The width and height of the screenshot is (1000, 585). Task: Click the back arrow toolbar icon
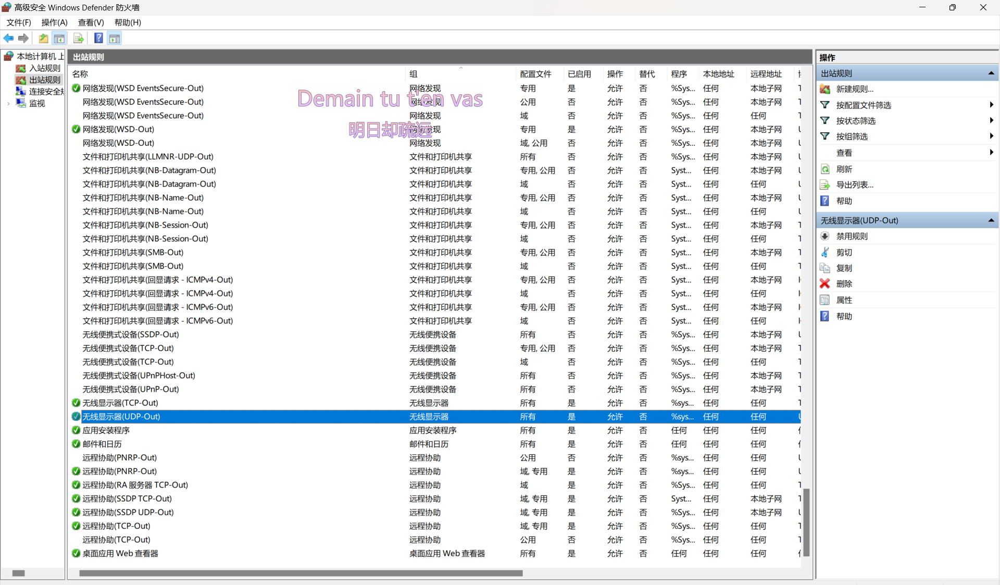click(8, 38)
